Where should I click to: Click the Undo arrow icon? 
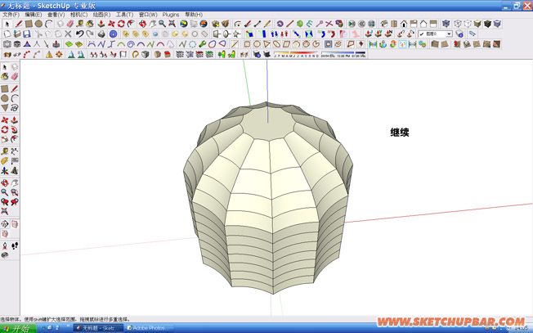coord(79,34)
